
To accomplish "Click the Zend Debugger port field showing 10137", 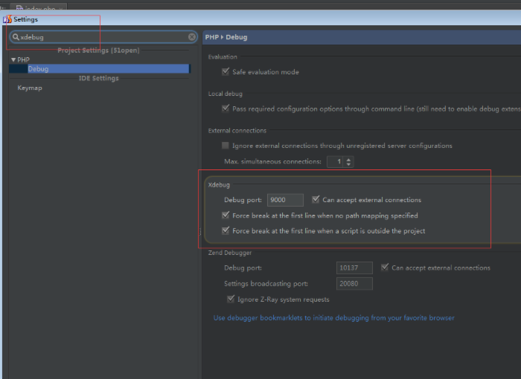I will pyautogui.click(x=354, y=268).
